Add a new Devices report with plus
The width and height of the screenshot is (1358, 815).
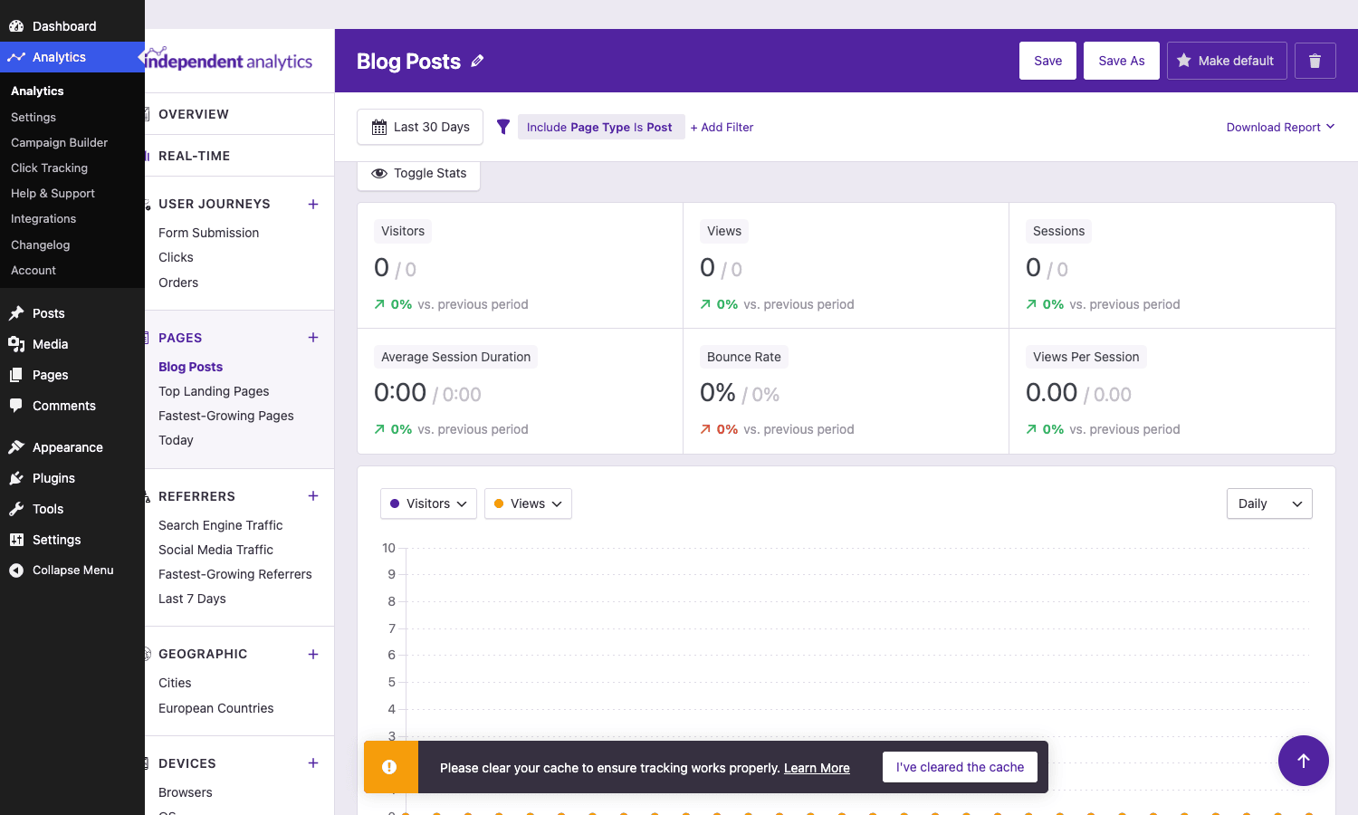click(x=313, y=762)
